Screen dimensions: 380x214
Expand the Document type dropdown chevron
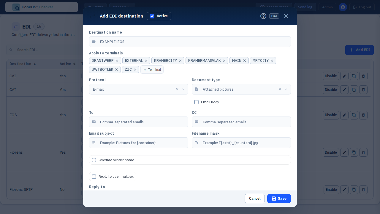pyautogui.click(x=286, y=89)
